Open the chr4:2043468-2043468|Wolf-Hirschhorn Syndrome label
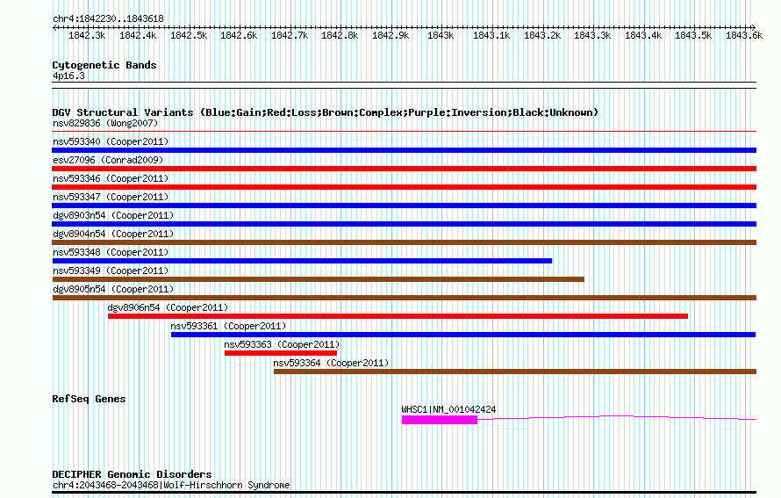This screenshot has height=498, width=781. (x=171, y=485)
